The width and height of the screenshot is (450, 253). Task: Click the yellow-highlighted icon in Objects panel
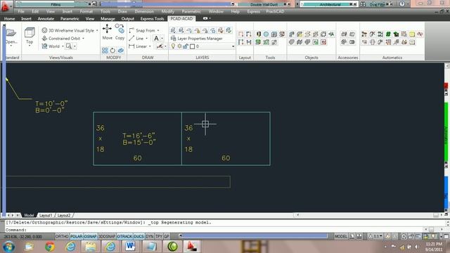click(x=300, y=34)
